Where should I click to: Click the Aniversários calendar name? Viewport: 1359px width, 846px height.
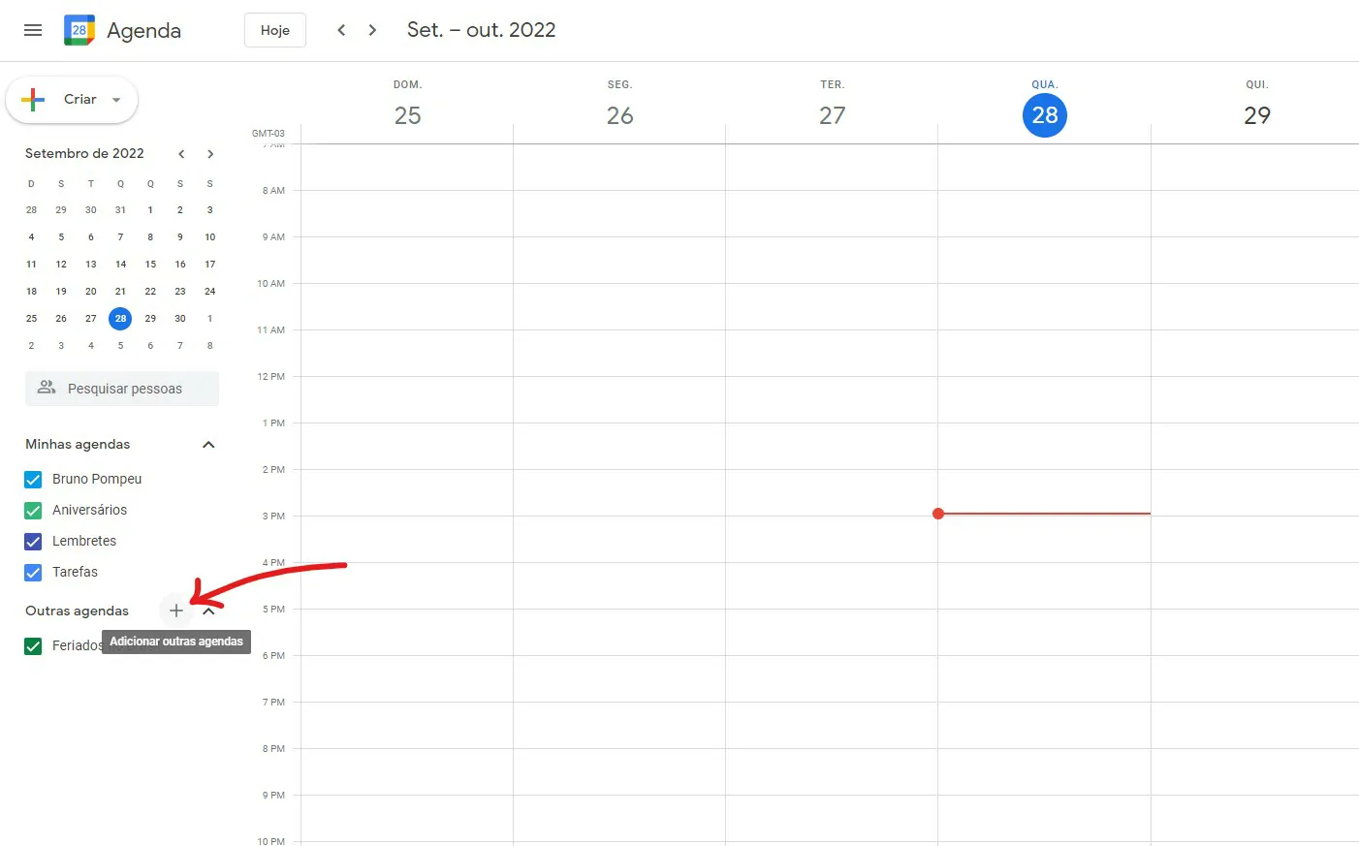89,510
